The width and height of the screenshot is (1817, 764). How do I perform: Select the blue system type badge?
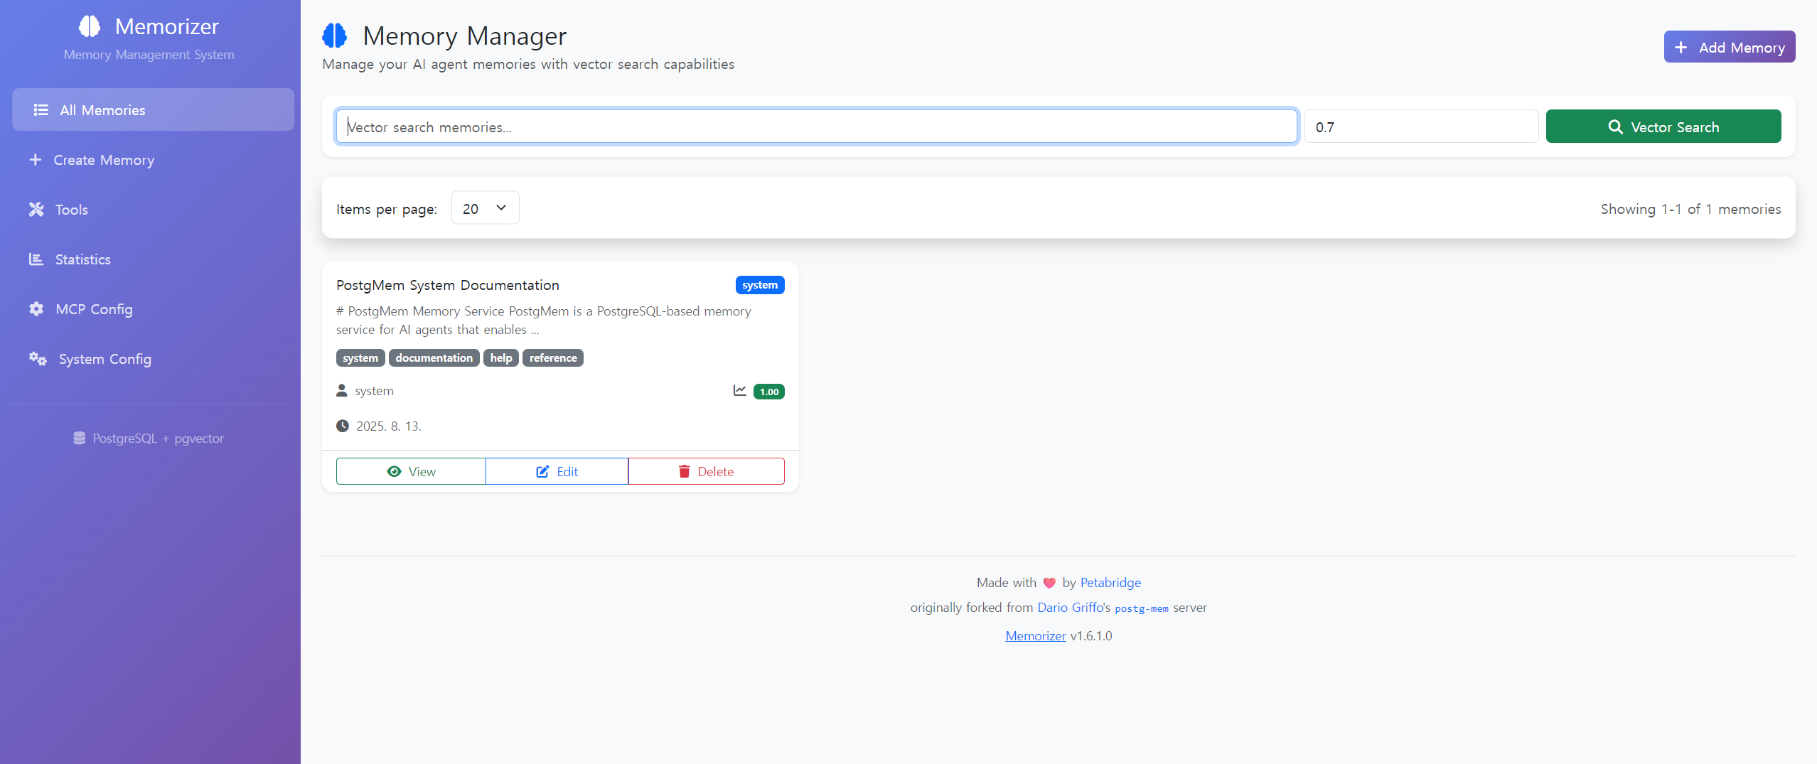(759, 285)
